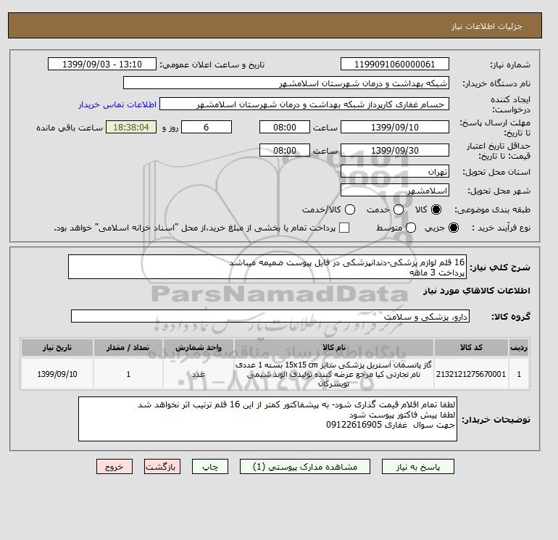Click the general need description text box
Viewport: 558px width, 540px height.
[x=267, y=267]
